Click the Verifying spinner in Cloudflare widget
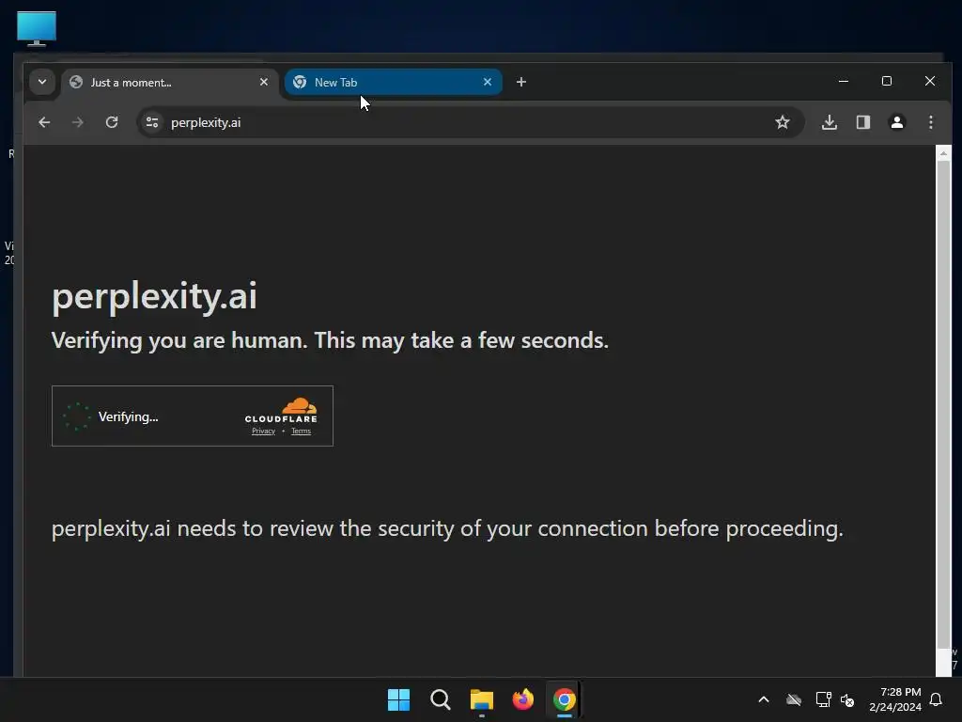Image resolution: width=962 pixels, height=722 pixels. point(77,416)
